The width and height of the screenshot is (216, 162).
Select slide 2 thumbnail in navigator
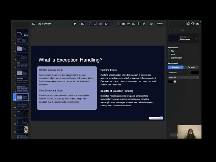[x=23, y=40]
